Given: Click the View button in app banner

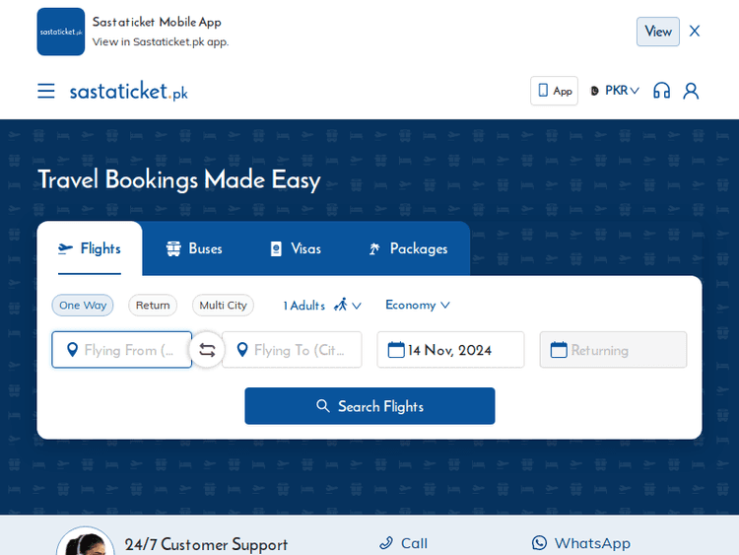Looking at the screenshot, I should (x=658, y=32).
